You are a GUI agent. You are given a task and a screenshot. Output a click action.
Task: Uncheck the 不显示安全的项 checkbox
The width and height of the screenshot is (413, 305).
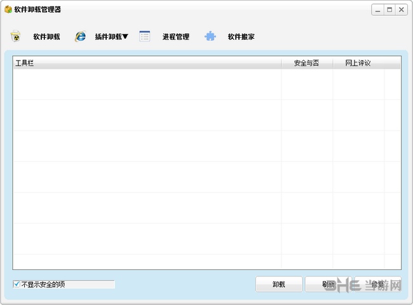point(17,285)
